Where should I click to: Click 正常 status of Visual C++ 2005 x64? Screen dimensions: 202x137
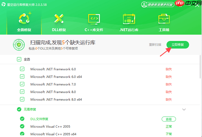coord(169,134)
